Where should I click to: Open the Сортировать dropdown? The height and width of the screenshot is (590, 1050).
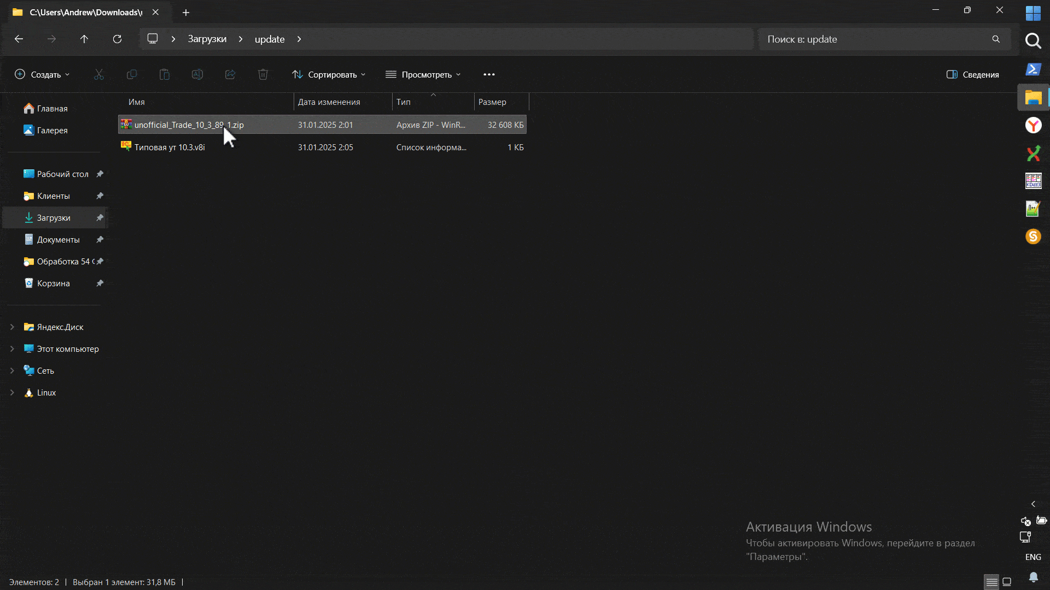tap(329, 75)
